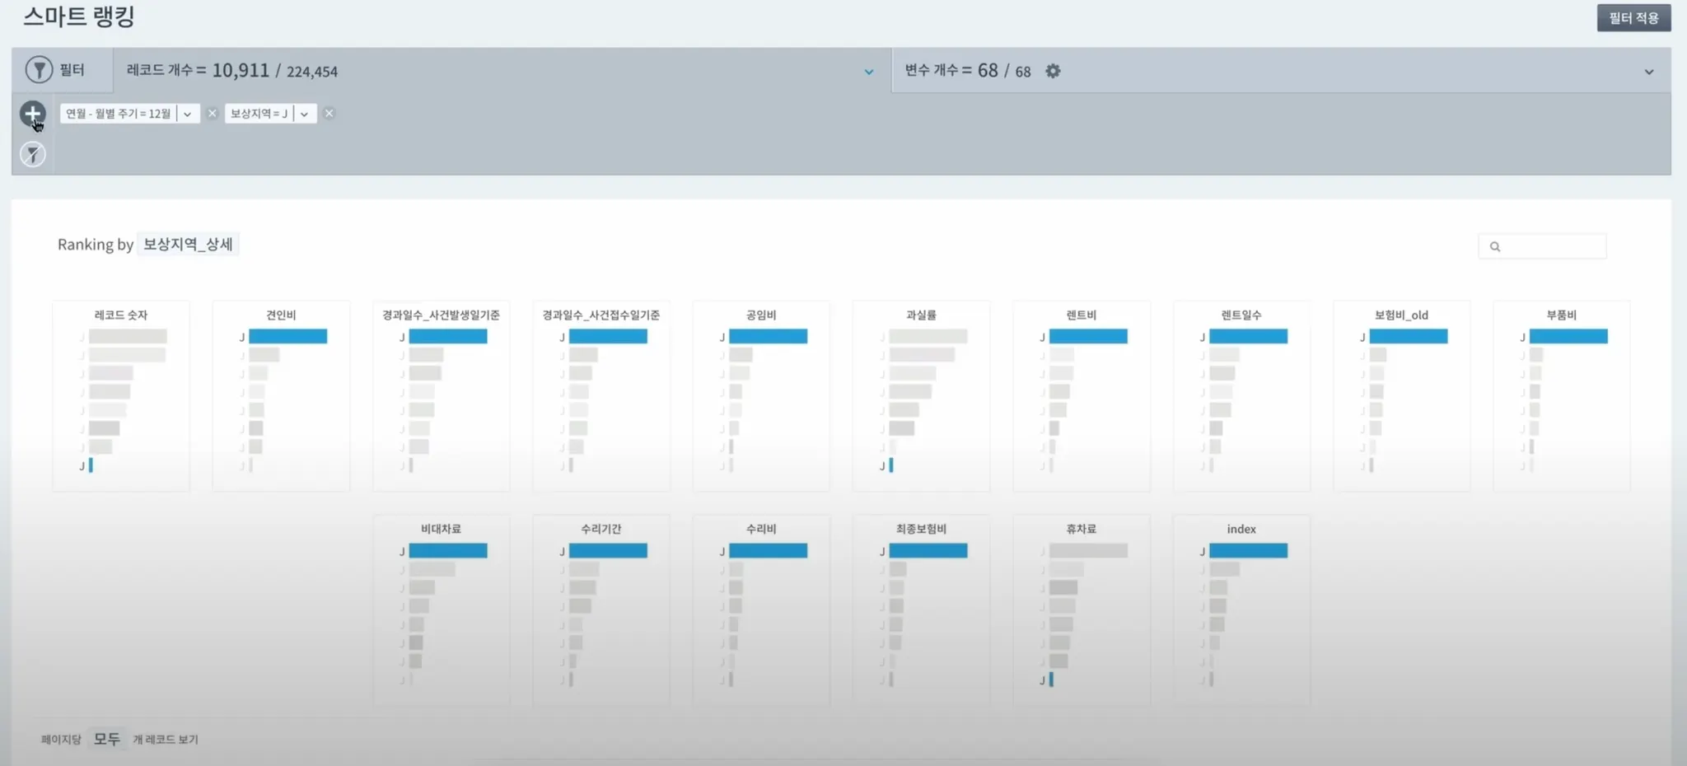This screenshot has width=1687, height=766.
Task: Open the 경과일수_사건접수일기준 chart card
Action: click(601, 396)
